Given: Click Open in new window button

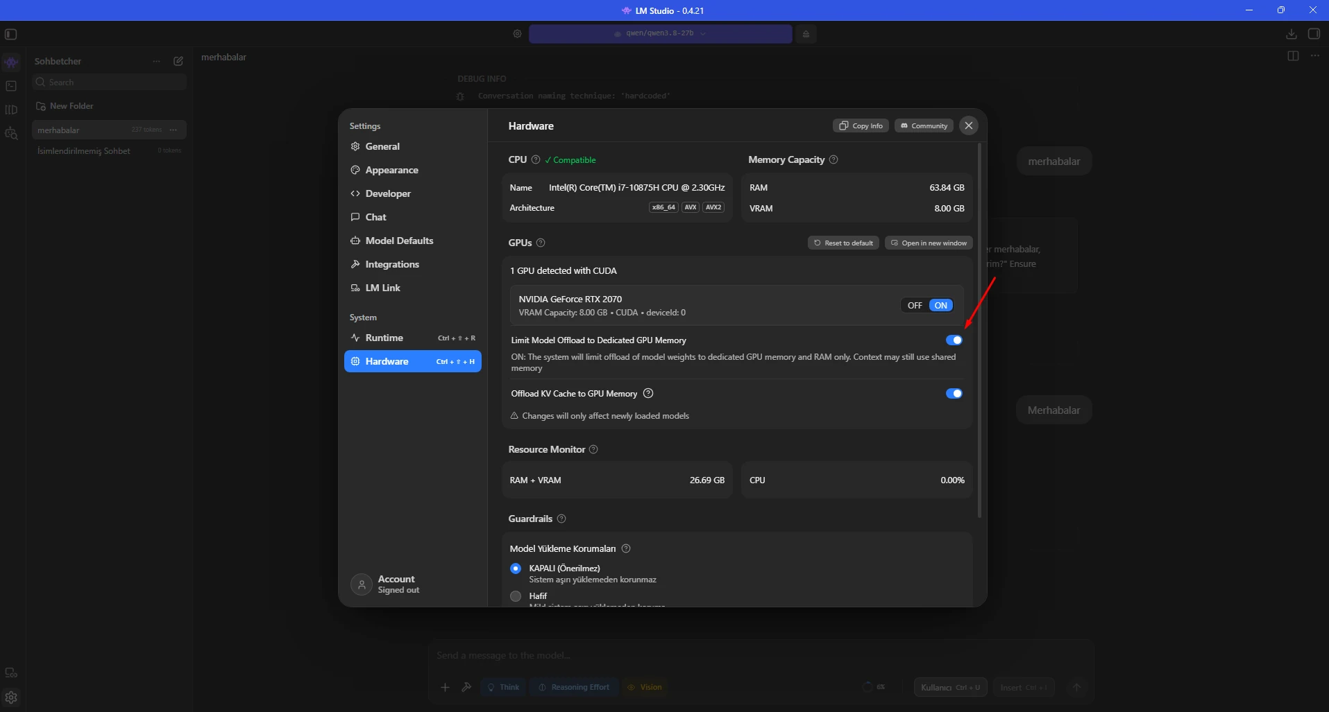Looking at the screenshot, I should click(x=929, y=243).
